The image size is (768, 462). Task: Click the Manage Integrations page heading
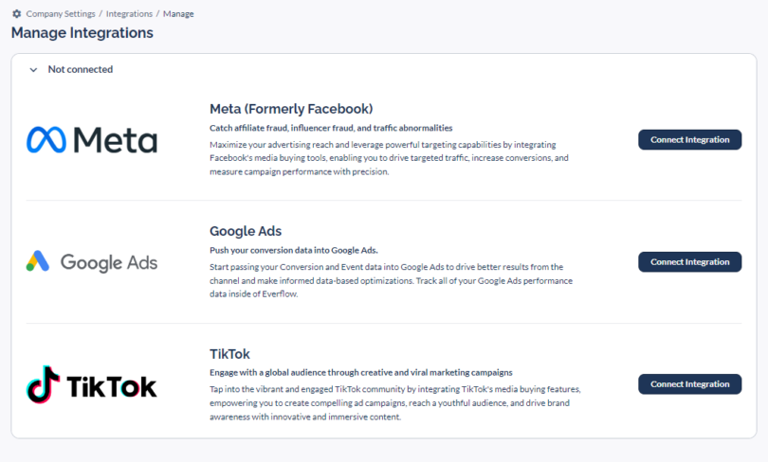coord(82,33)
